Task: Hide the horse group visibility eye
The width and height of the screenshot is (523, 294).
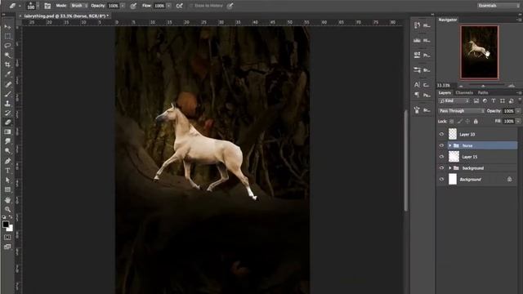Action: click(441, 145)
